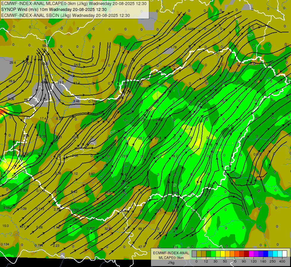Pick the dark red legend swatch
291x267 pixels.
tap(246, 254)
